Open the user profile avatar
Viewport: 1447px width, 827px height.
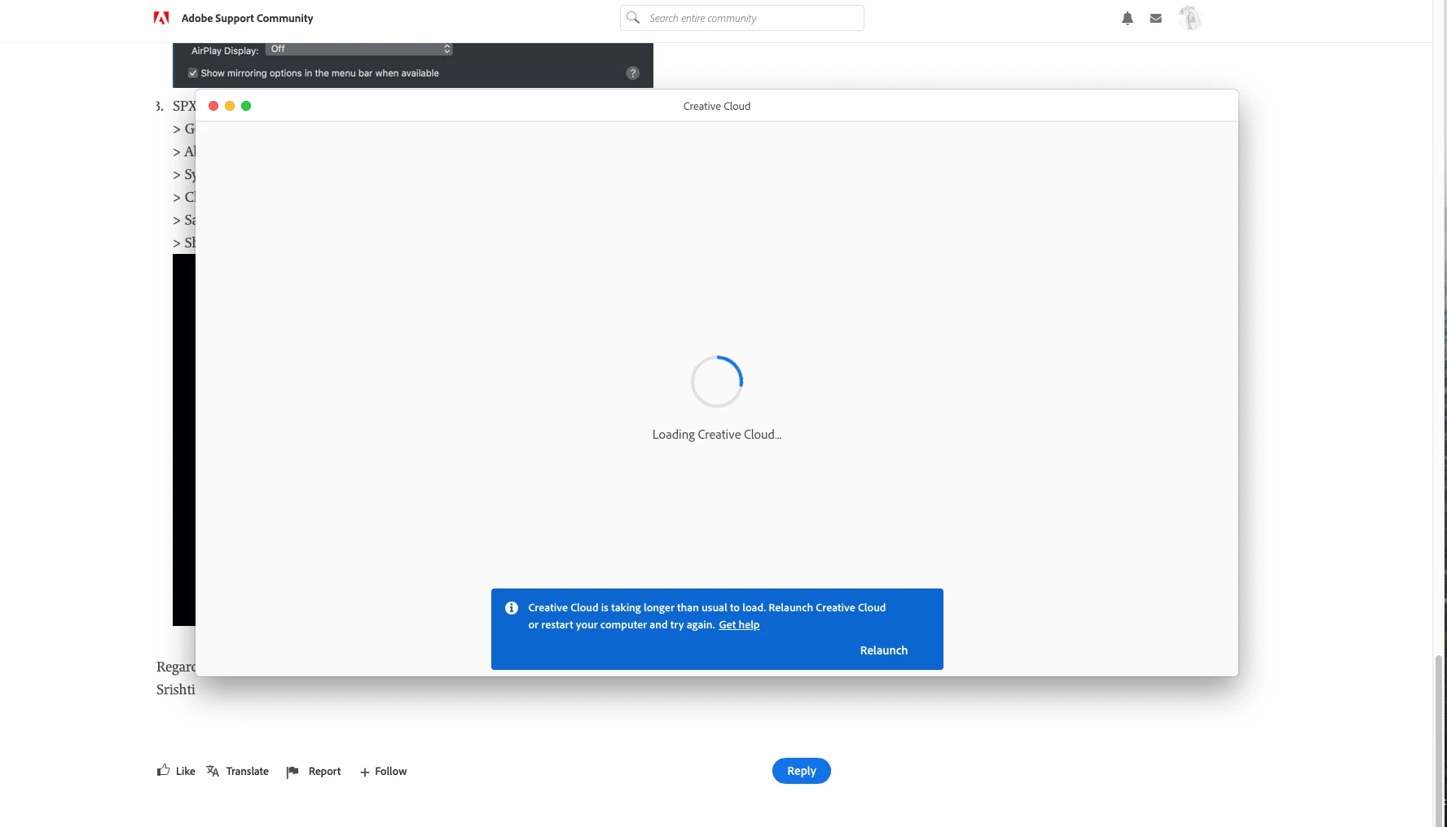pos(1190,18)
